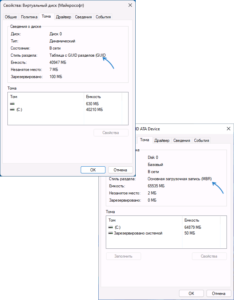Click OK in Виртуальный диск window
This screenshot has width=234, height=300.
(x=93, y=170)
